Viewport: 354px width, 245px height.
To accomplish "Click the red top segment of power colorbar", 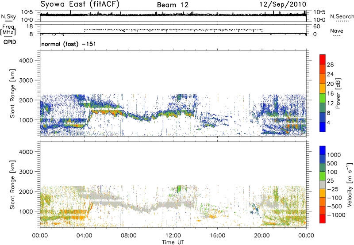I will click(323, 59).
